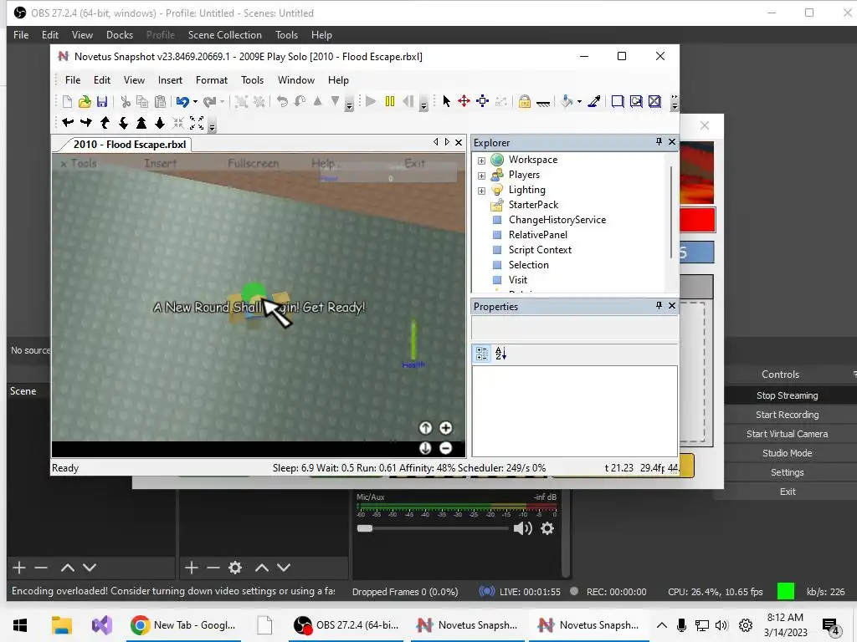Click the Categorized properties view icon

482,354
